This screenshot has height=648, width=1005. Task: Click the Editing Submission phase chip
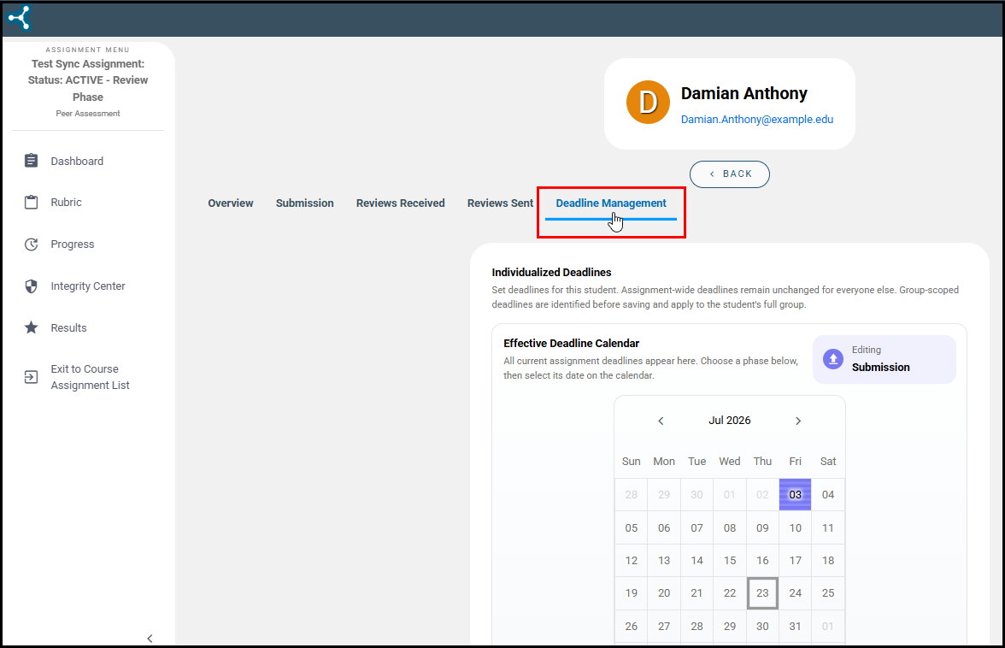click(885, 360)
